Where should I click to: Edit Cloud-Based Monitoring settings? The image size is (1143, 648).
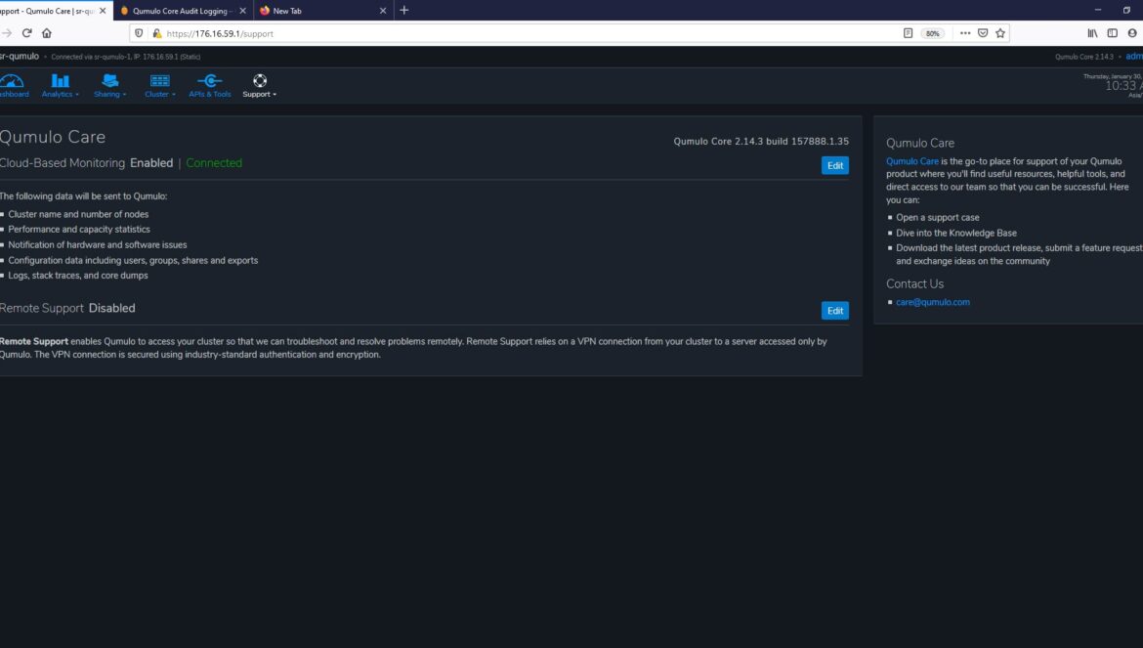click(834, 165)
